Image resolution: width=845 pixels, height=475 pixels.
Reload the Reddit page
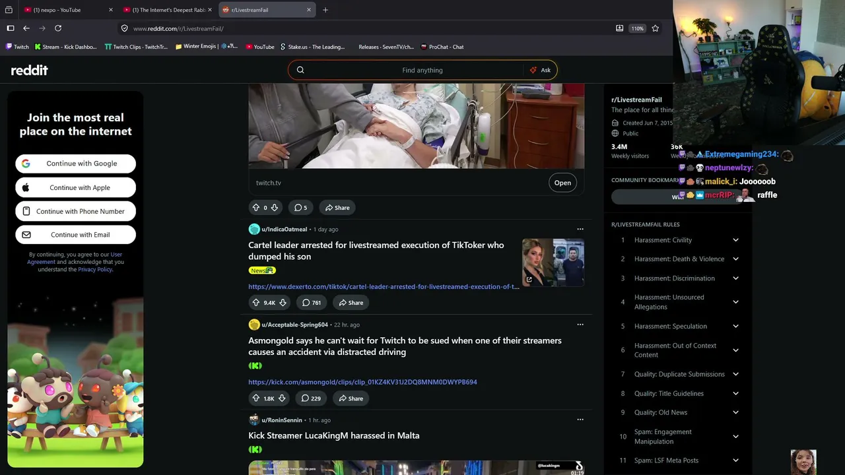(x=58, y=28)
